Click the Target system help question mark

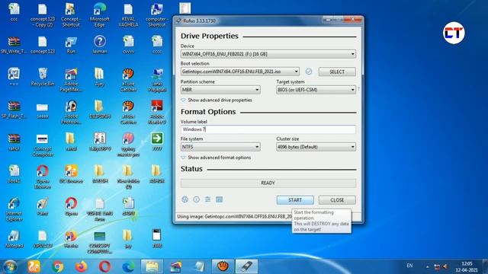coord(359,89)
